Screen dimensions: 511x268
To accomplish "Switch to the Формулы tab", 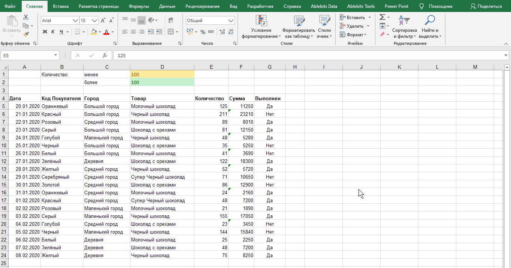I will pos(139,6).
